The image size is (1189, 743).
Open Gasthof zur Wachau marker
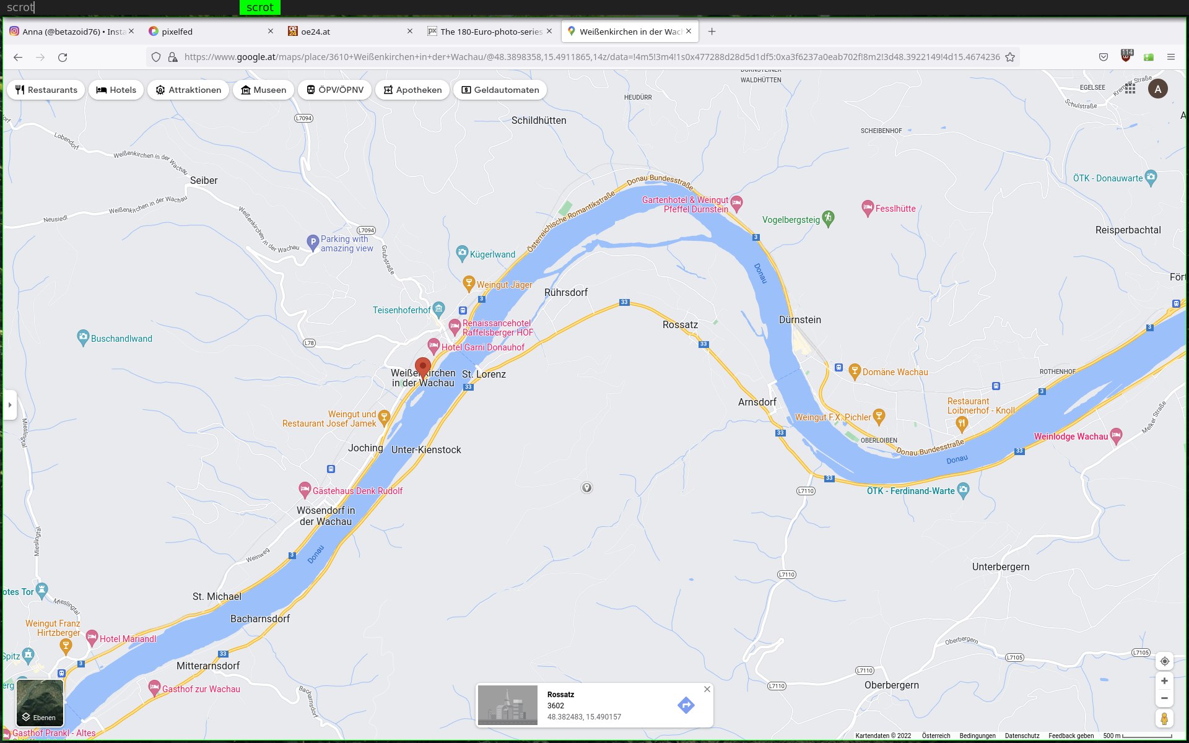pos(154,688)
